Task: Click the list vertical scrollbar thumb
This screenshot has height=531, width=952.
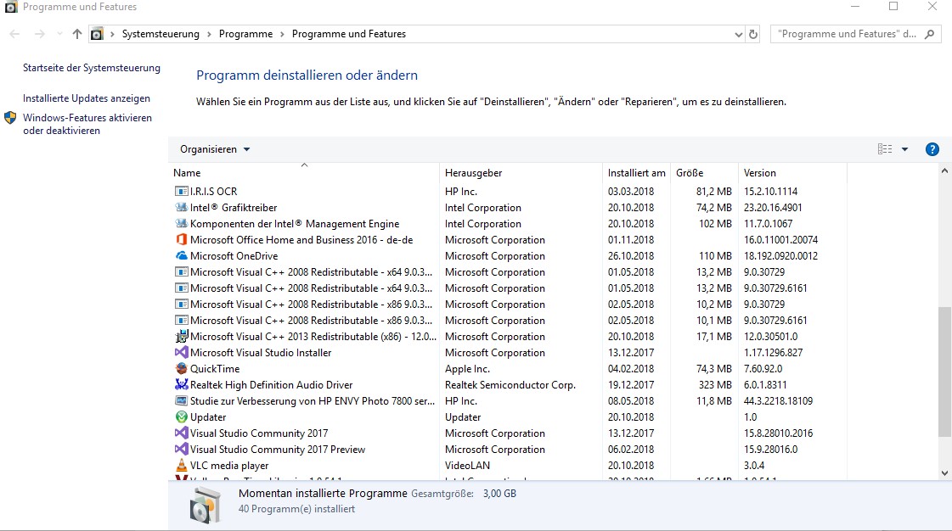Action: tap(944, 371)
